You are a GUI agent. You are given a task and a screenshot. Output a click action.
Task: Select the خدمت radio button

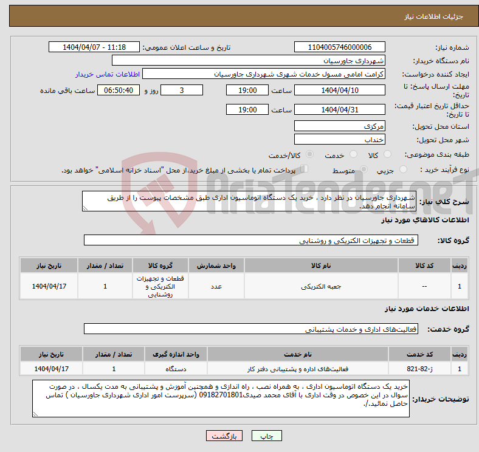point(353,154)
